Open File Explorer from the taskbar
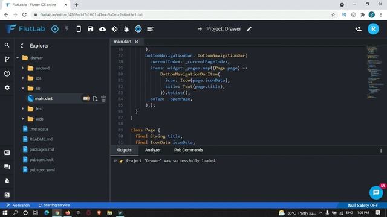The width and height of the screenshot is (387, 217). pos(109,213)
